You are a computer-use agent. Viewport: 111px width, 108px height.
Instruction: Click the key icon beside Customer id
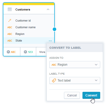10,21
